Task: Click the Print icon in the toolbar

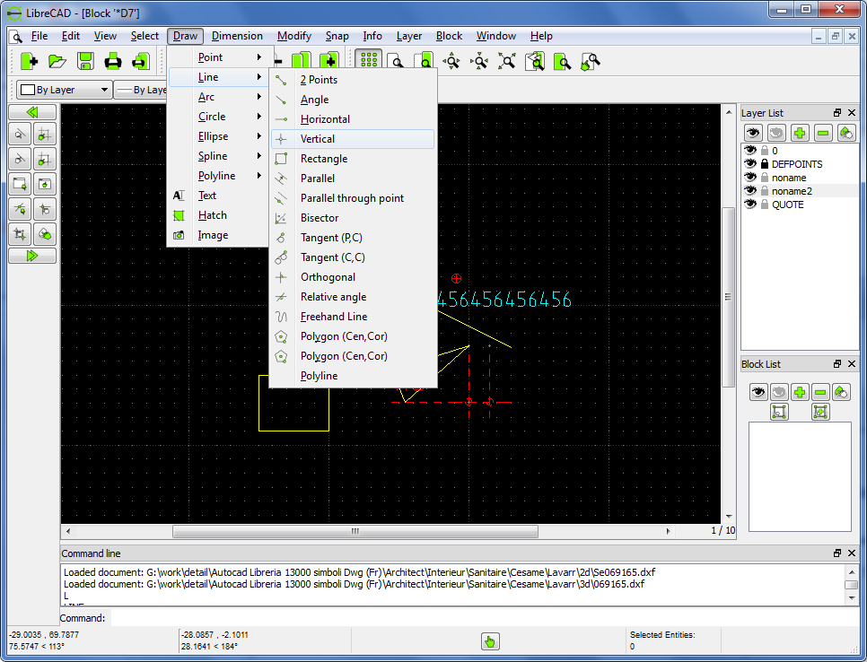Action: (x=113, y=61)
